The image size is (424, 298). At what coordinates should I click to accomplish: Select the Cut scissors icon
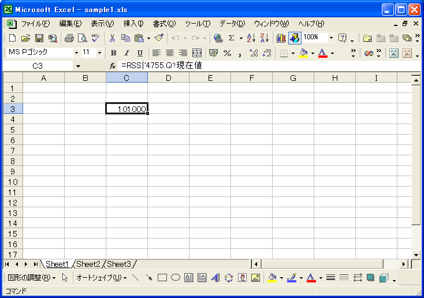pos(112,38)
